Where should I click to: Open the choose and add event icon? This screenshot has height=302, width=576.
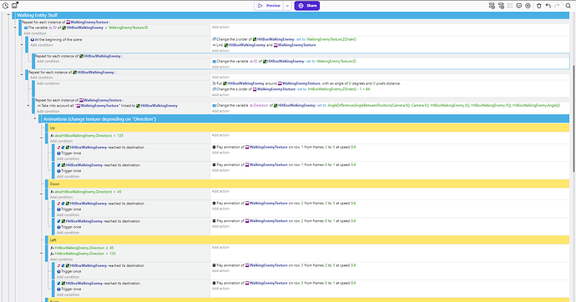point(528,6)
